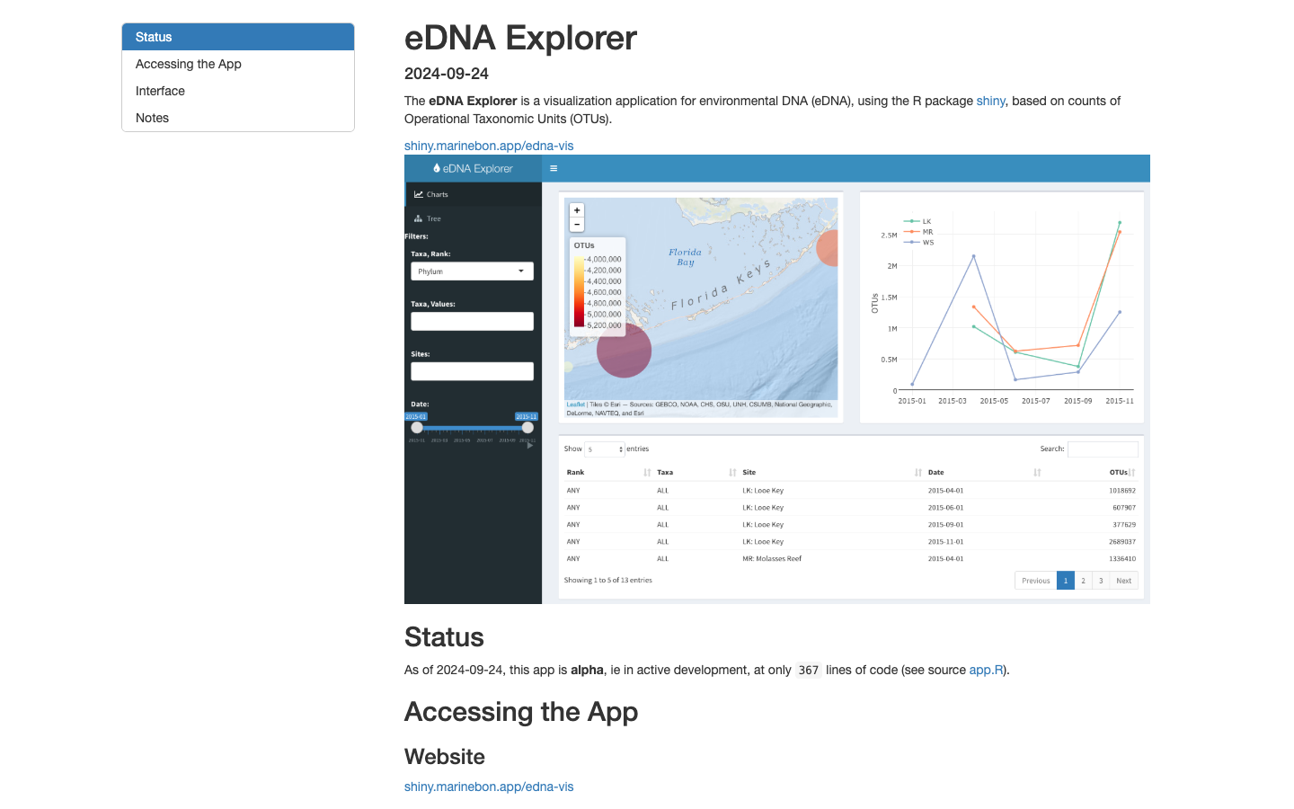This screenshot has height=809, width=1294.
Task: Click the Website subheading
Action: point(445,757)
